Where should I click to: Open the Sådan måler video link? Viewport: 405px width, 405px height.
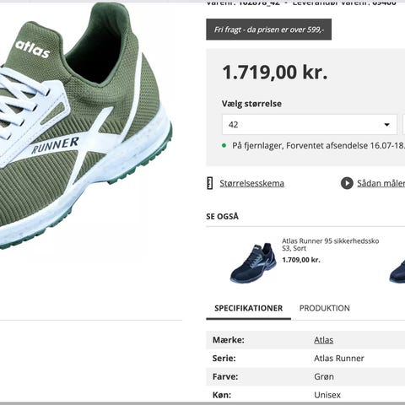[x=381, y=183]
